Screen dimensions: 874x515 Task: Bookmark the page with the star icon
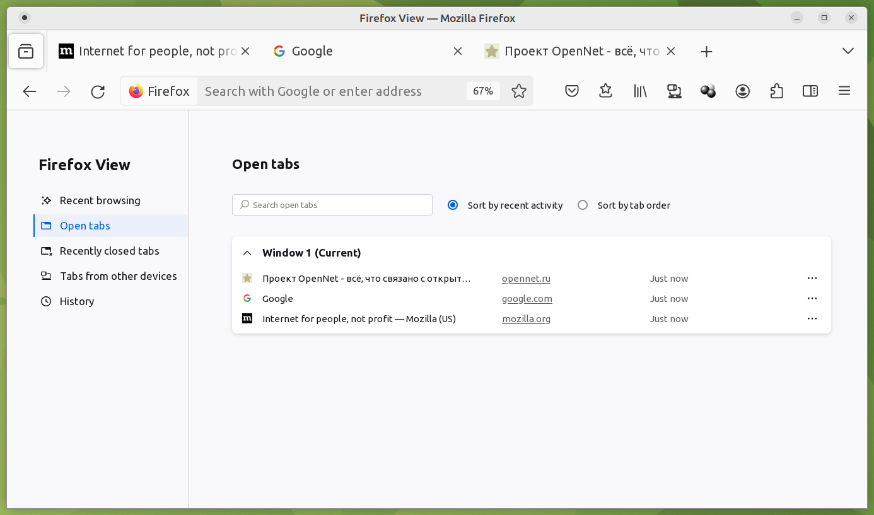click(519, 91)
